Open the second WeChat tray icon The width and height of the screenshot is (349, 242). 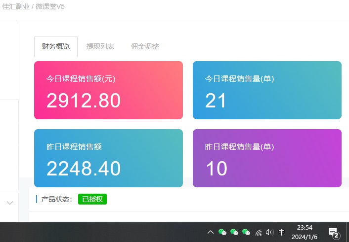point(234,232)
